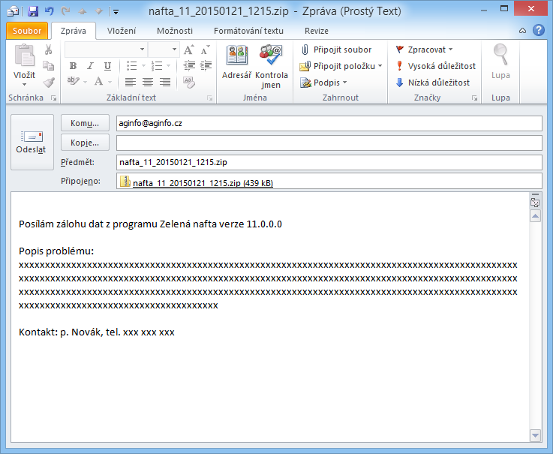Open the Značky dialog launcher
This screenshot has height=454, width=553.
point(475,98)
